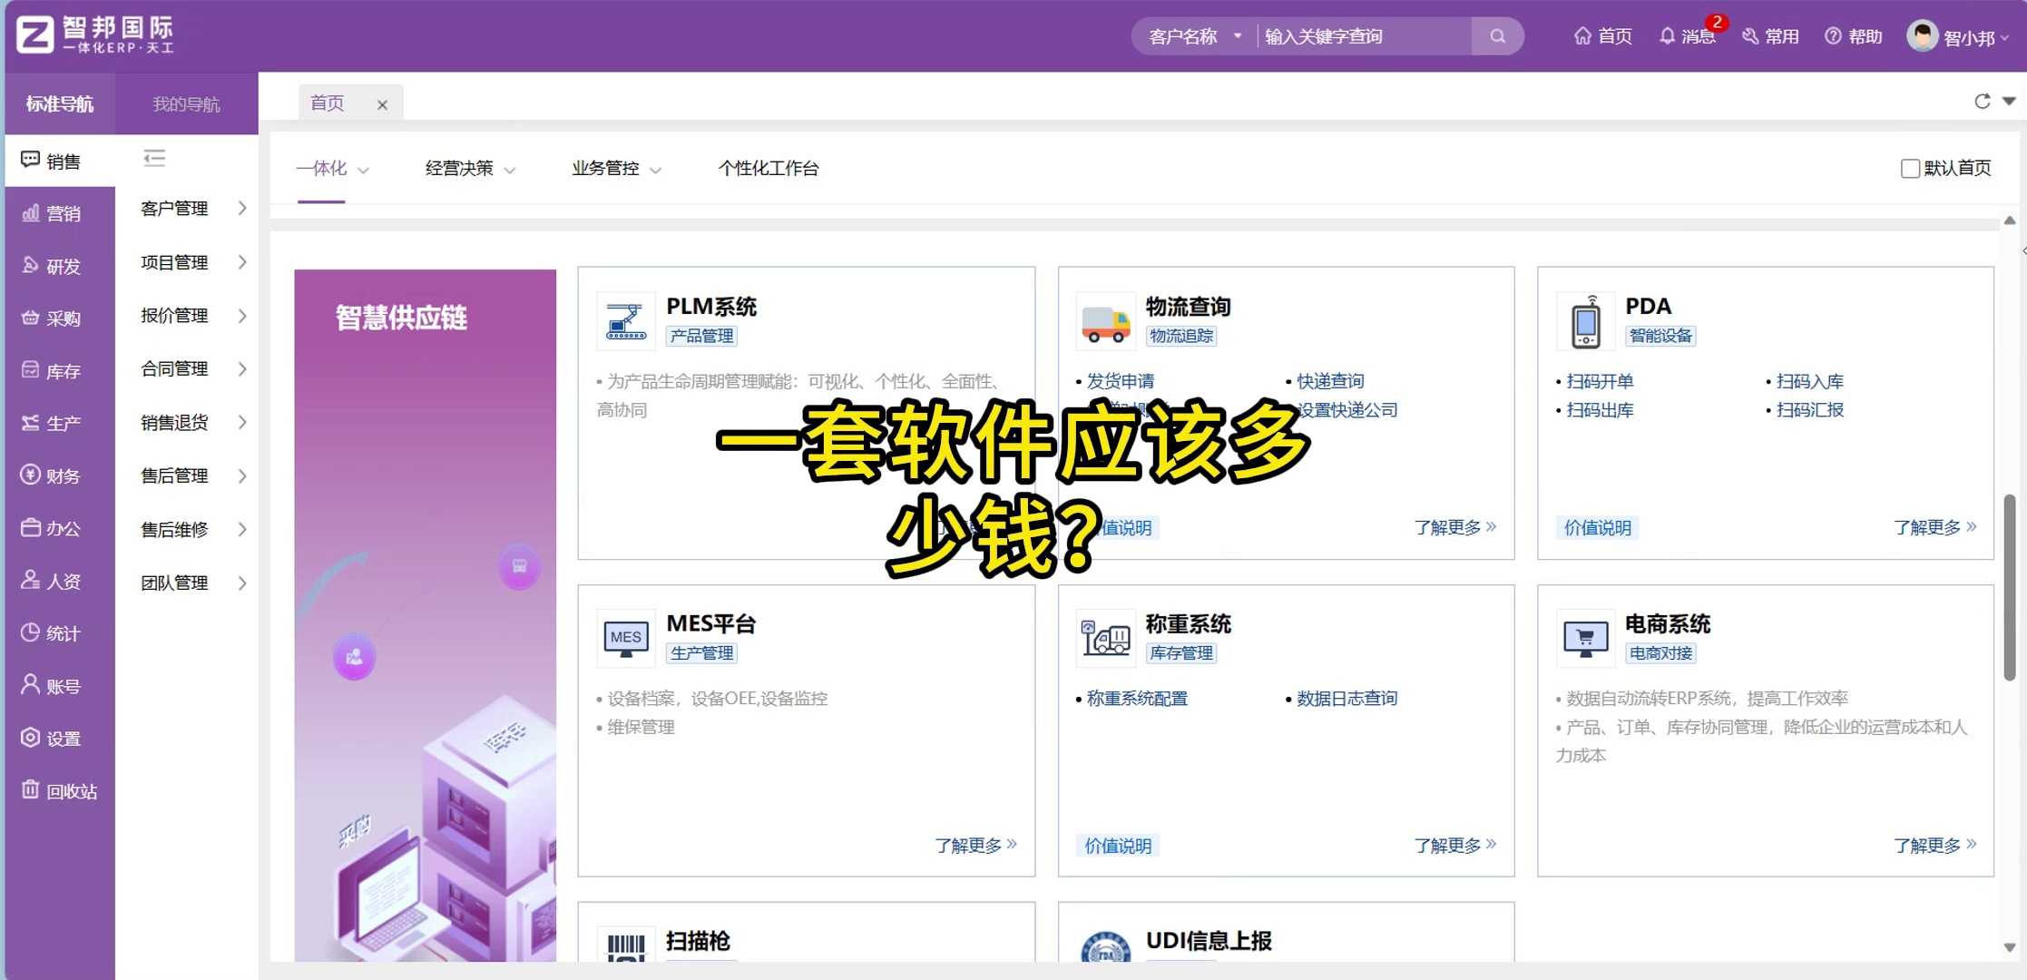This screenshot has width=2027, height=980.
Task: Open 常用 frequently used tools
Action: [x=1770, y=36]
